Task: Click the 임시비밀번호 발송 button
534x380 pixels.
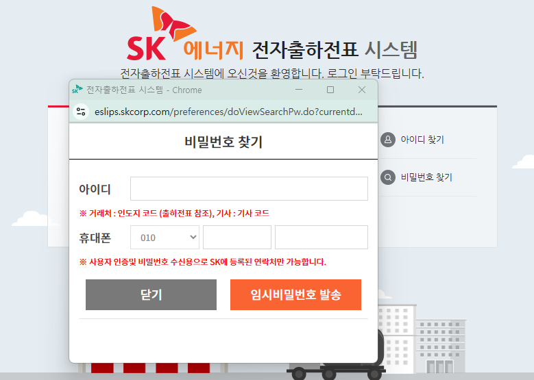Action: pos(295,294)
